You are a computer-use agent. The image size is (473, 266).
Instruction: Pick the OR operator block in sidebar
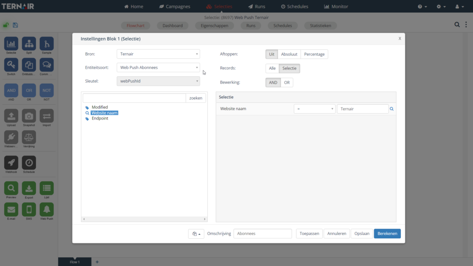(29, 91)
